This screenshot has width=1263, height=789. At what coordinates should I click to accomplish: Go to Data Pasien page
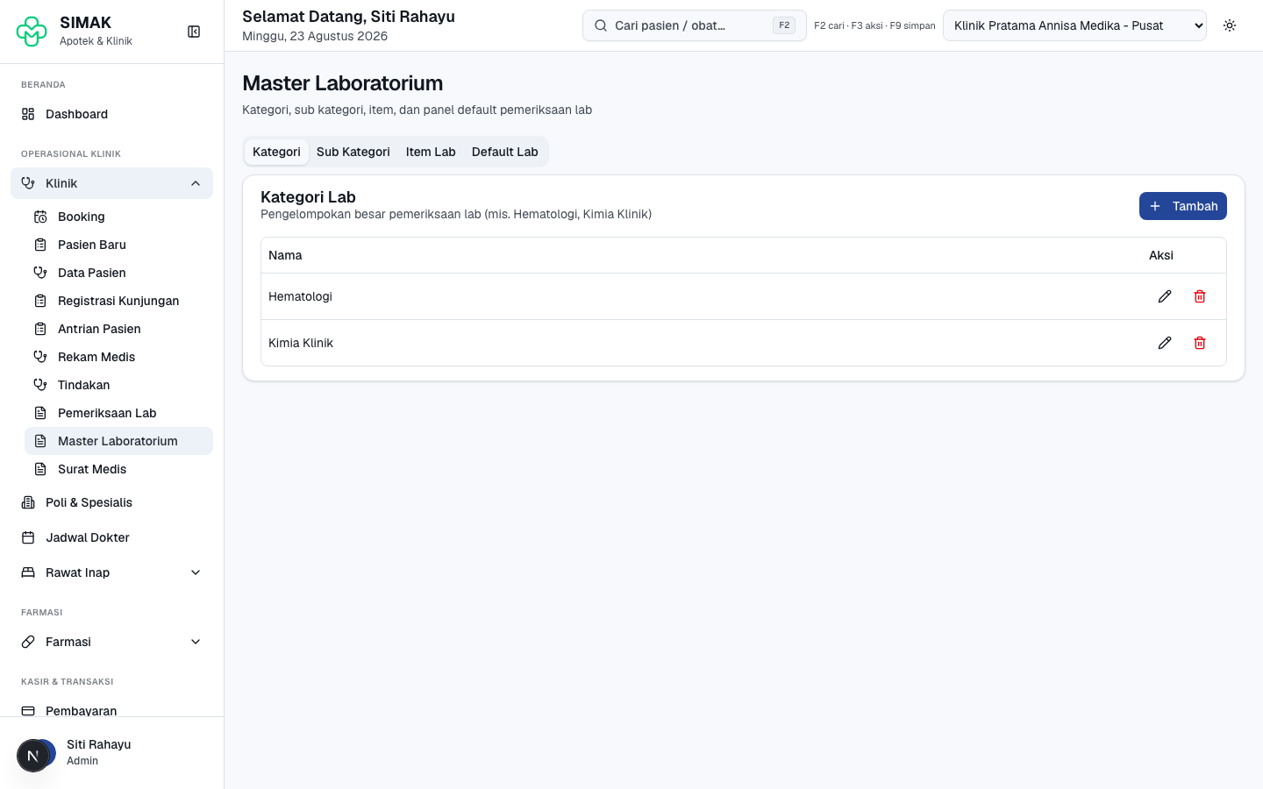pyautogui.click(x=118, y=273)
